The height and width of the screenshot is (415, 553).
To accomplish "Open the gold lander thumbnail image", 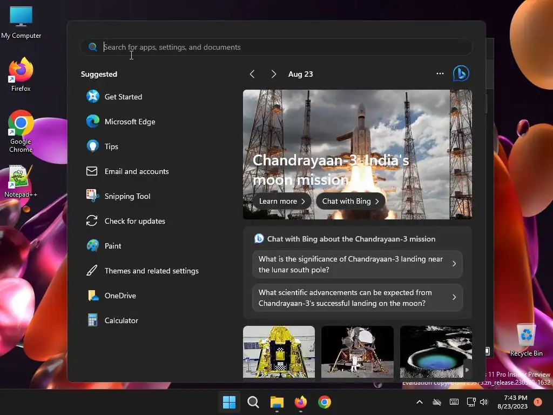I will coord(279,352).
